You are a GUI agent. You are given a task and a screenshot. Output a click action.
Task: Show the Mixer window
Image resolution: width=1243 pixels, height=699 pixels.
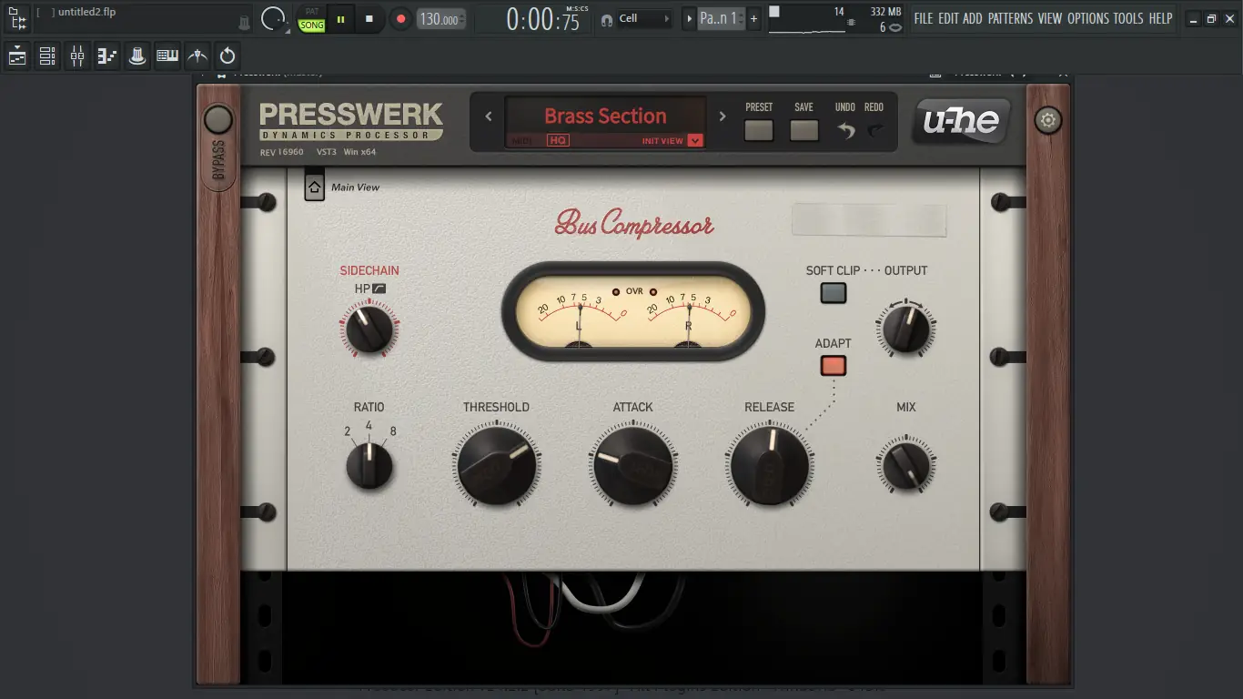tap(77, 56)
